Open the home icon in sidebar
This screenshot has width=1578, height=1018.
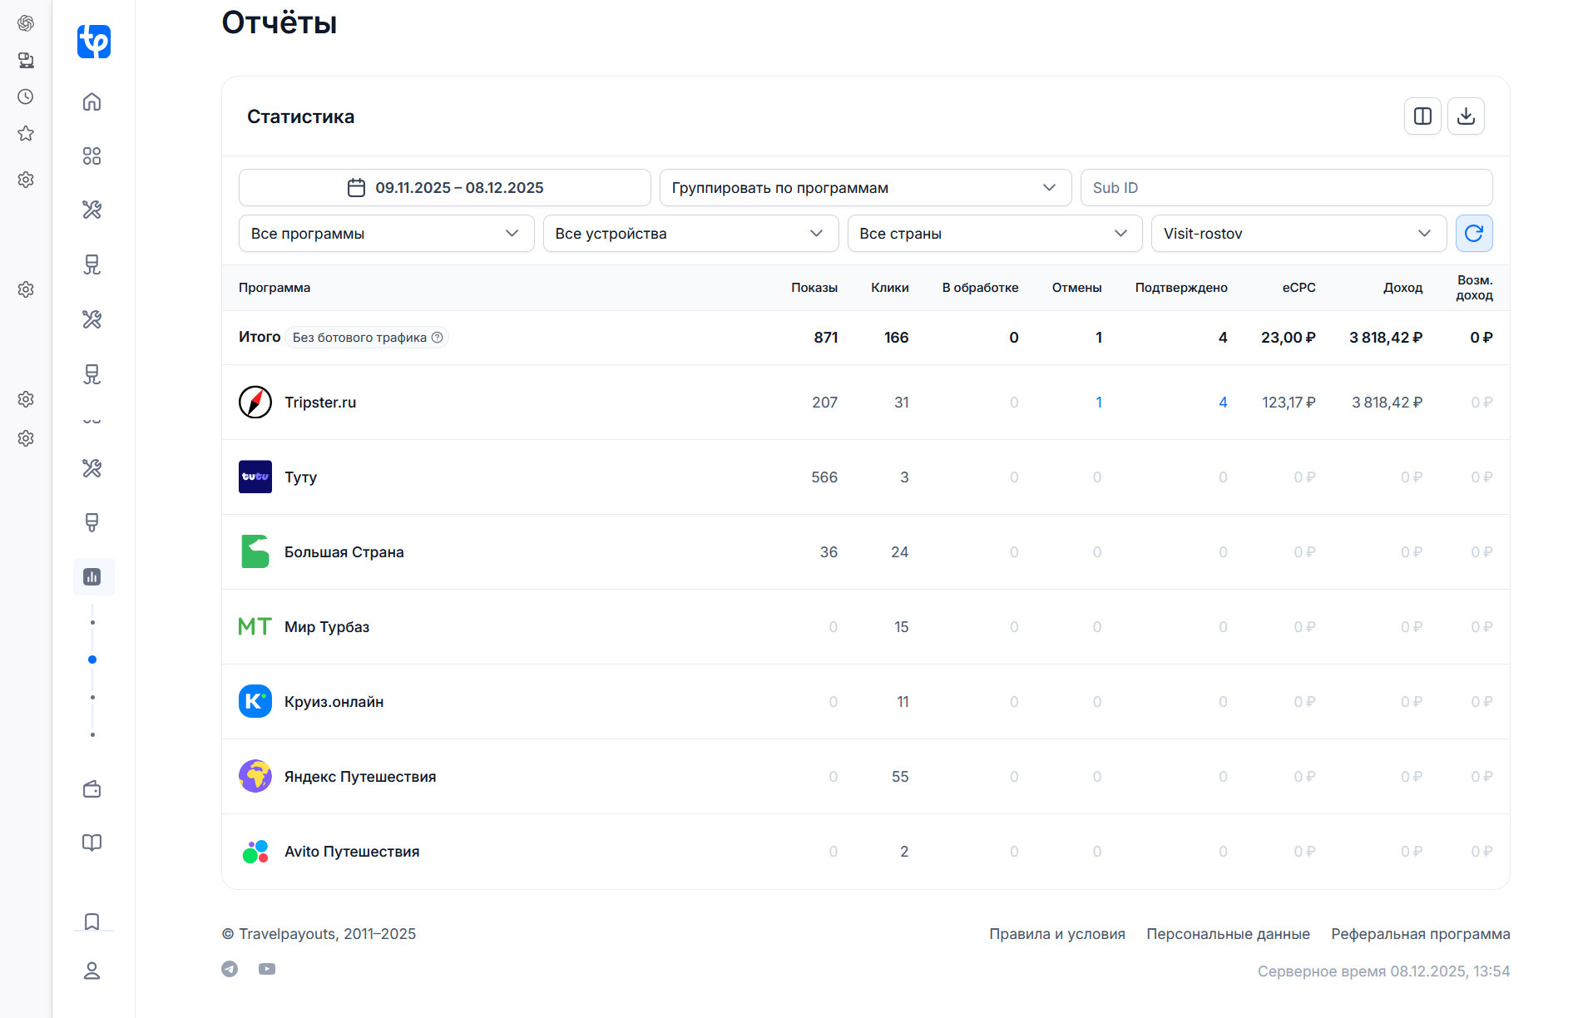pyautogui.click(x=92, y=101)
